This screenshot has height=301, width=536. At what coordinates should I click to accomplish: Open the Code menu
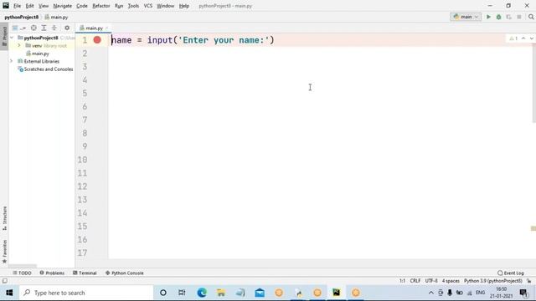[82, 6]
